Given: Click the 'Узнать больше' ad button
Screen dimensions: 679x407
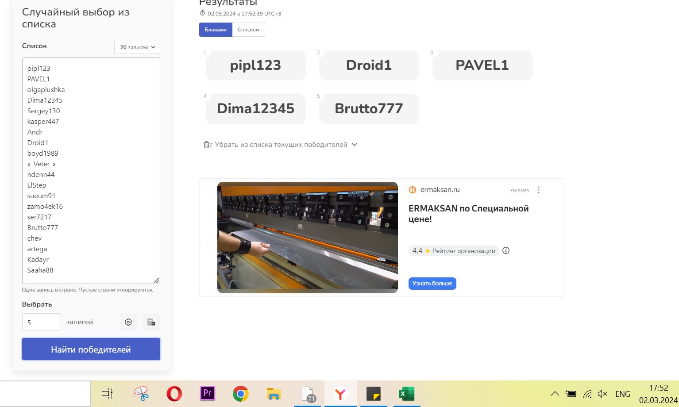Looking at the screenshot, I should pyautogui.click(x=432, y=284).
